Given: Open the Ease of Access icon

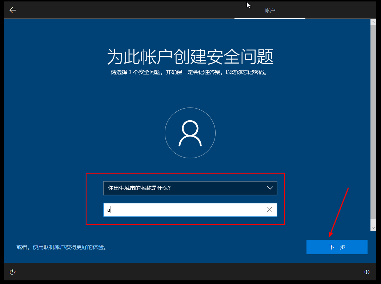Looking at the screenshot, I should point(13,272).
